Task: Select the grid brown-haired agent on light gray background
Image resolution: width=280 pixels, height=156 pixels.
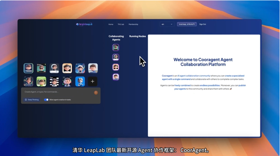Action: (93, 68)
